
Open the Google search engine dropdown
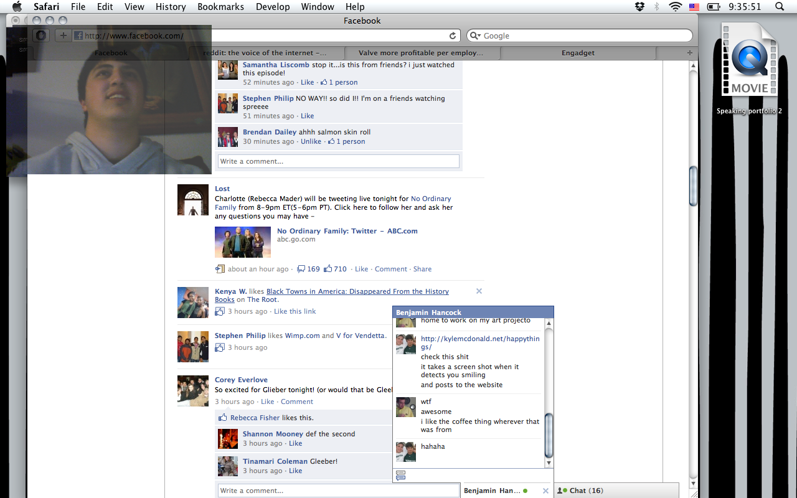474,35
